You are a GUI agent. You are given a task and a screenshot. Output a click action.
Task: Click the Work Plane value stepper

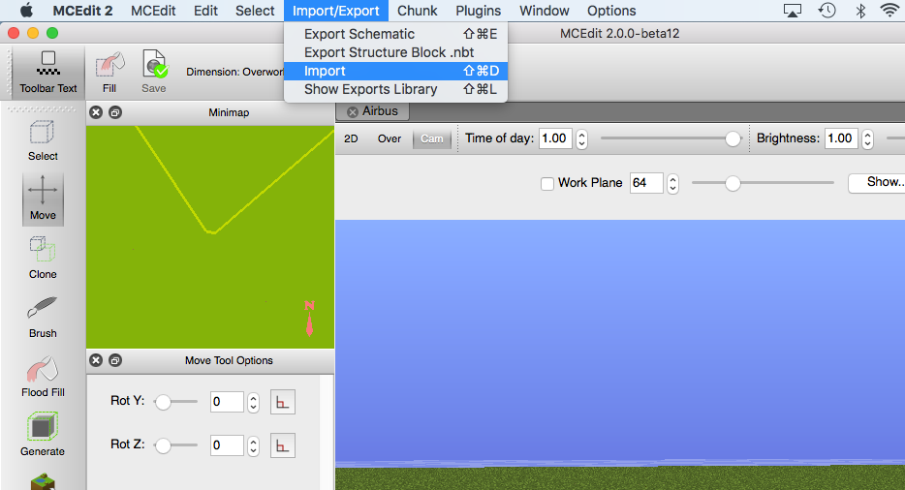[672, 184]
